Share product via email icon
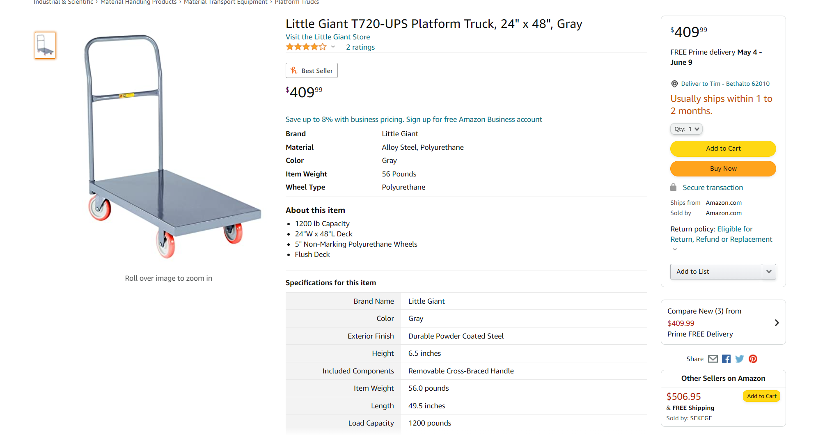Viewport: 825px width, 435px height. pyautogui.click(x=713, y=359)
